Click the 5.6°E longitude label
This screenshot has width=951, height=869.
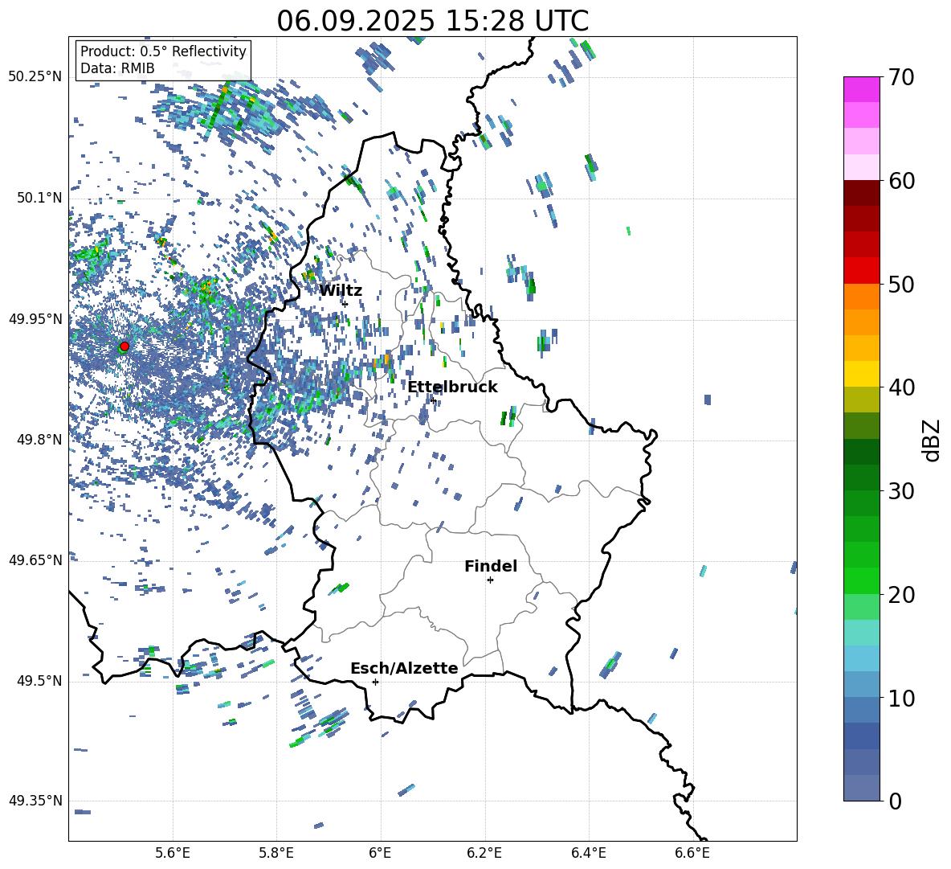coord(173,853)
